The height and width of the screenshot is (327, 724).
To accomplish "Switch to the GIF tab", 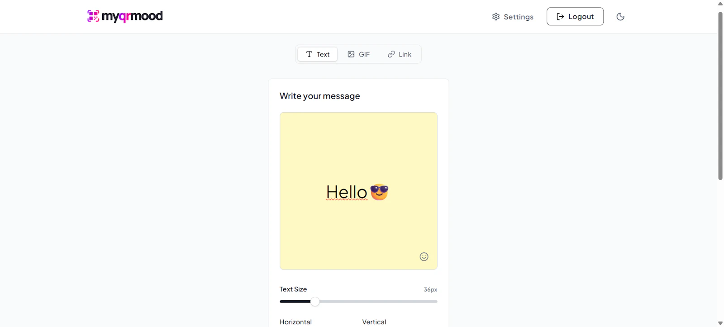I will pyautogui.click(x=358, y=54).
